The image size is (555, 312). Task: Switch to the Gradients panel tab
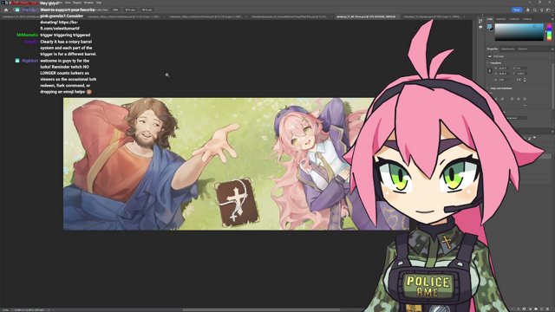click(514, 19)
